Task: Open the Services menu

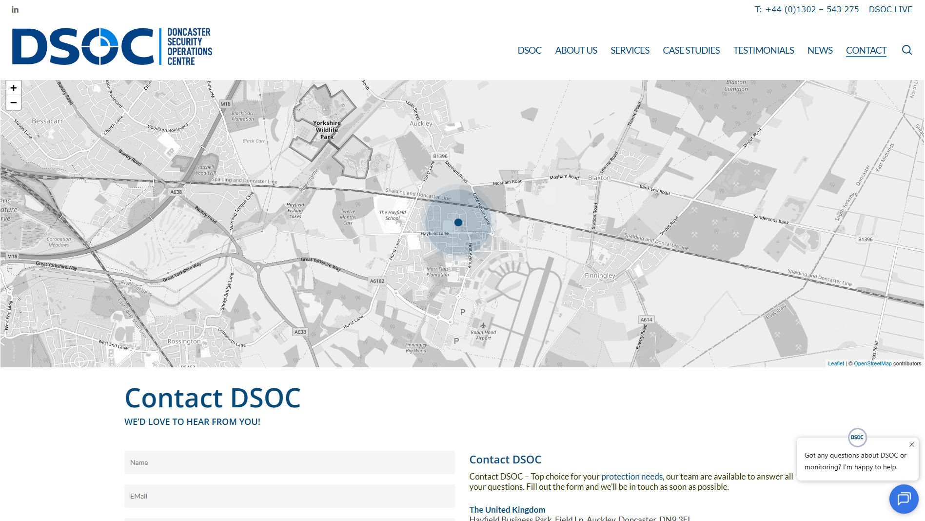Action: pos(630,50)
